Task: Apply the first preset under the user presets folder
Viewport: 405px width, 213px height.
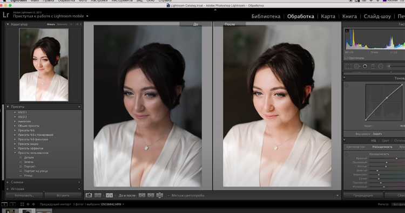Action: coord(29,157)
